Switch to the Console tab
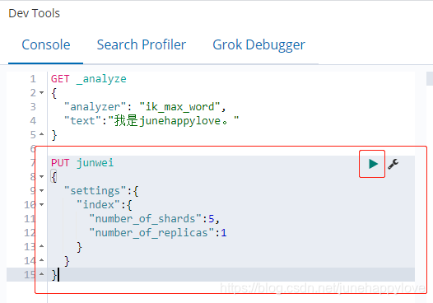 pos(46,44)
